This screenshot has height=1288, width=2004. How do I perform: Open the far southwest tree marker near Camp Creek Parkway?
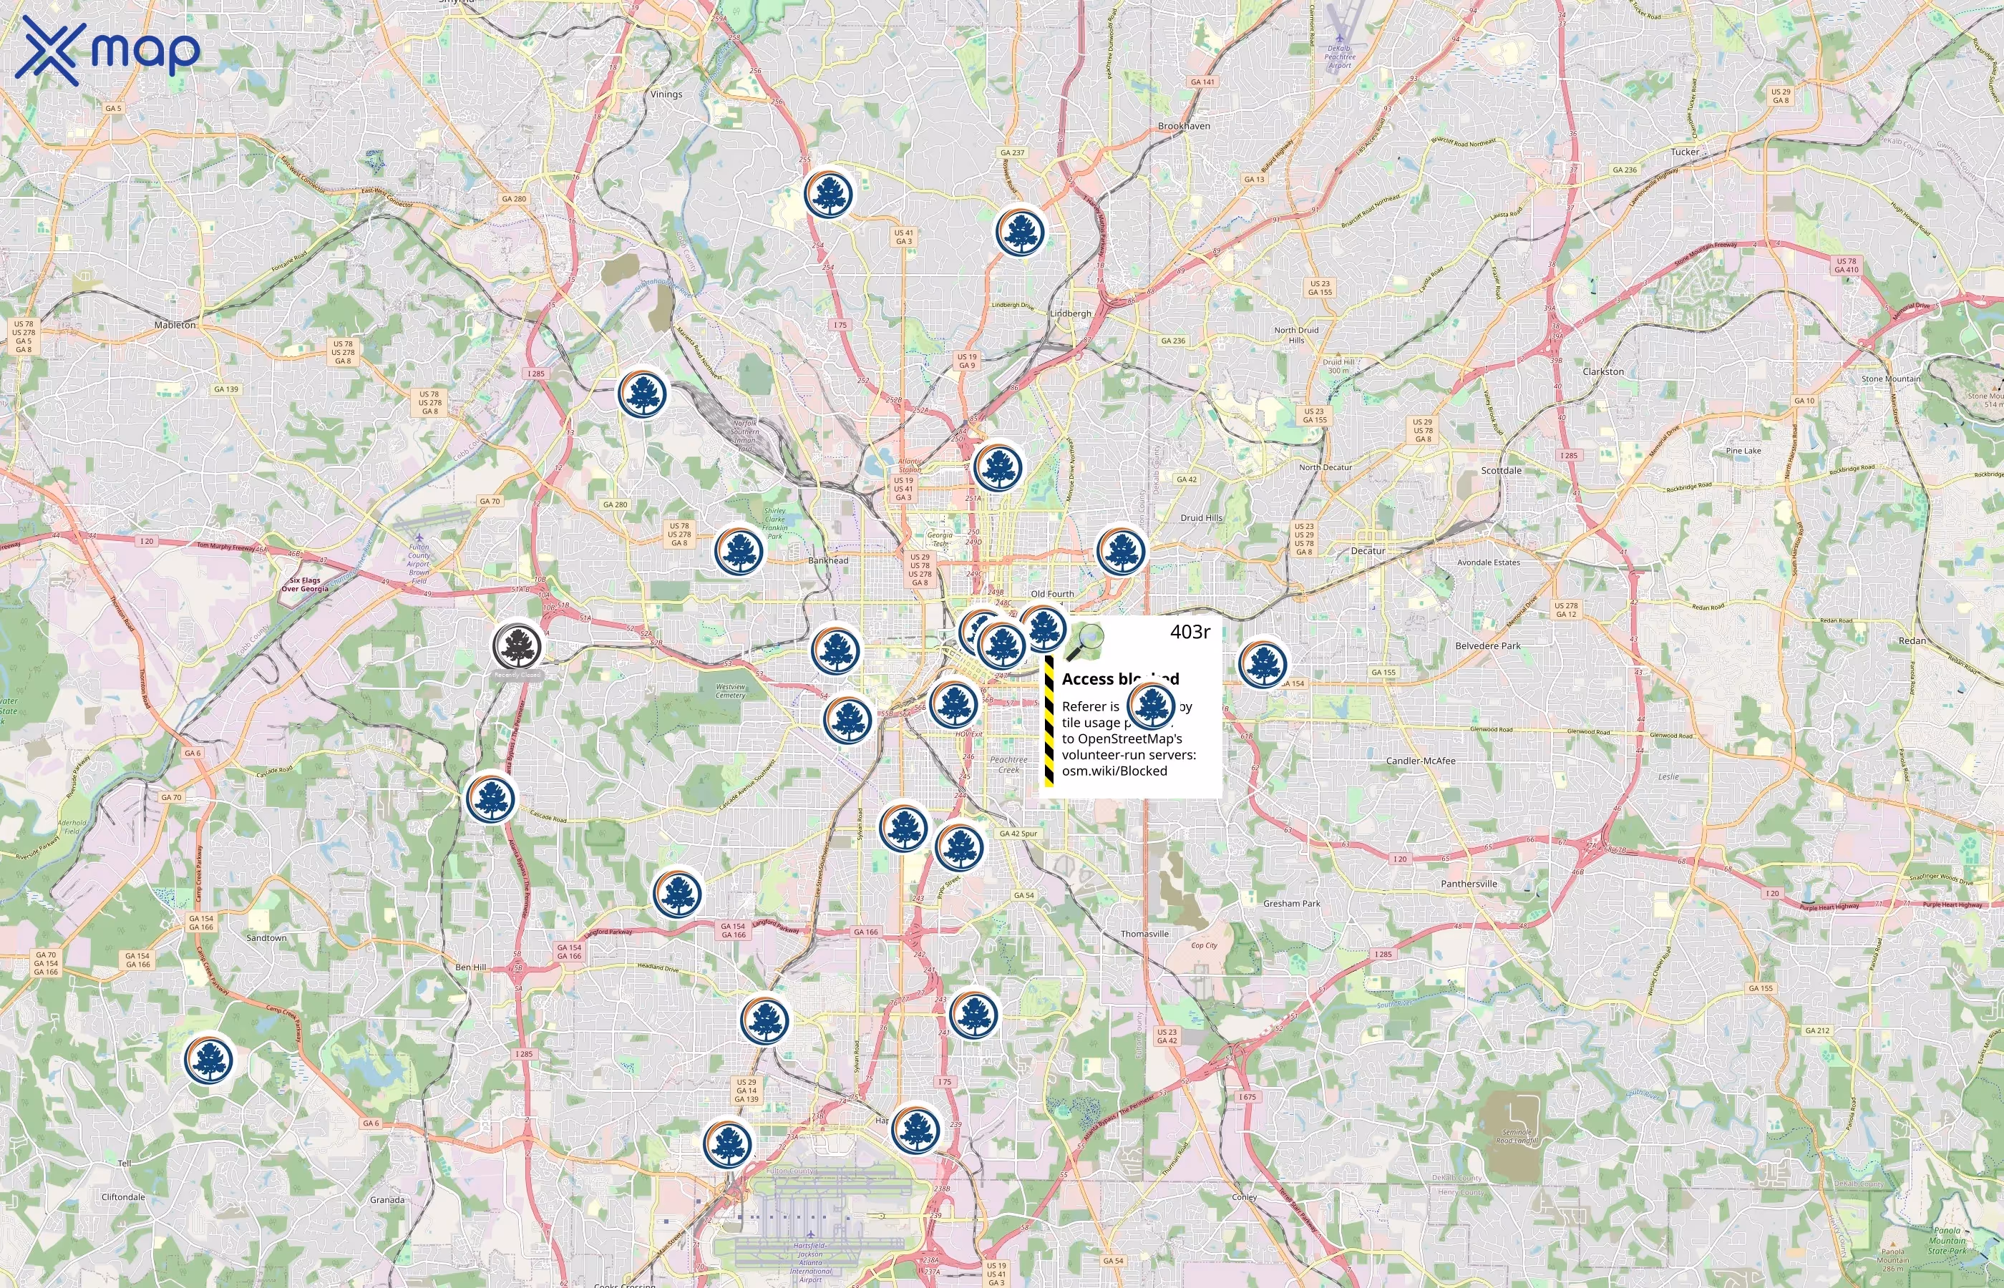209,1060
